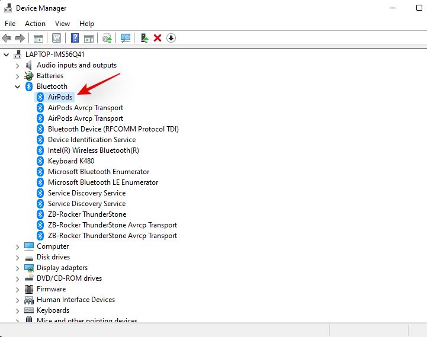This screenshot has height=337, width=427.
Task: Click Scan for hardware changes monitor icon
Action: click(126, 38)
